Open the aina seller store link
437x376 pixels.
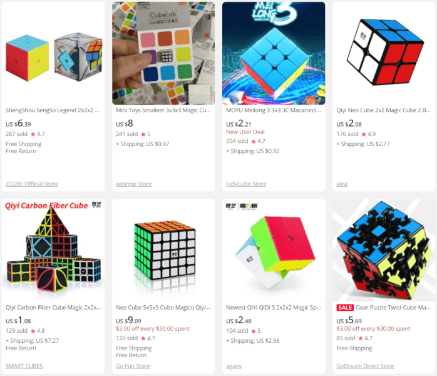click(x=342, y=184)
